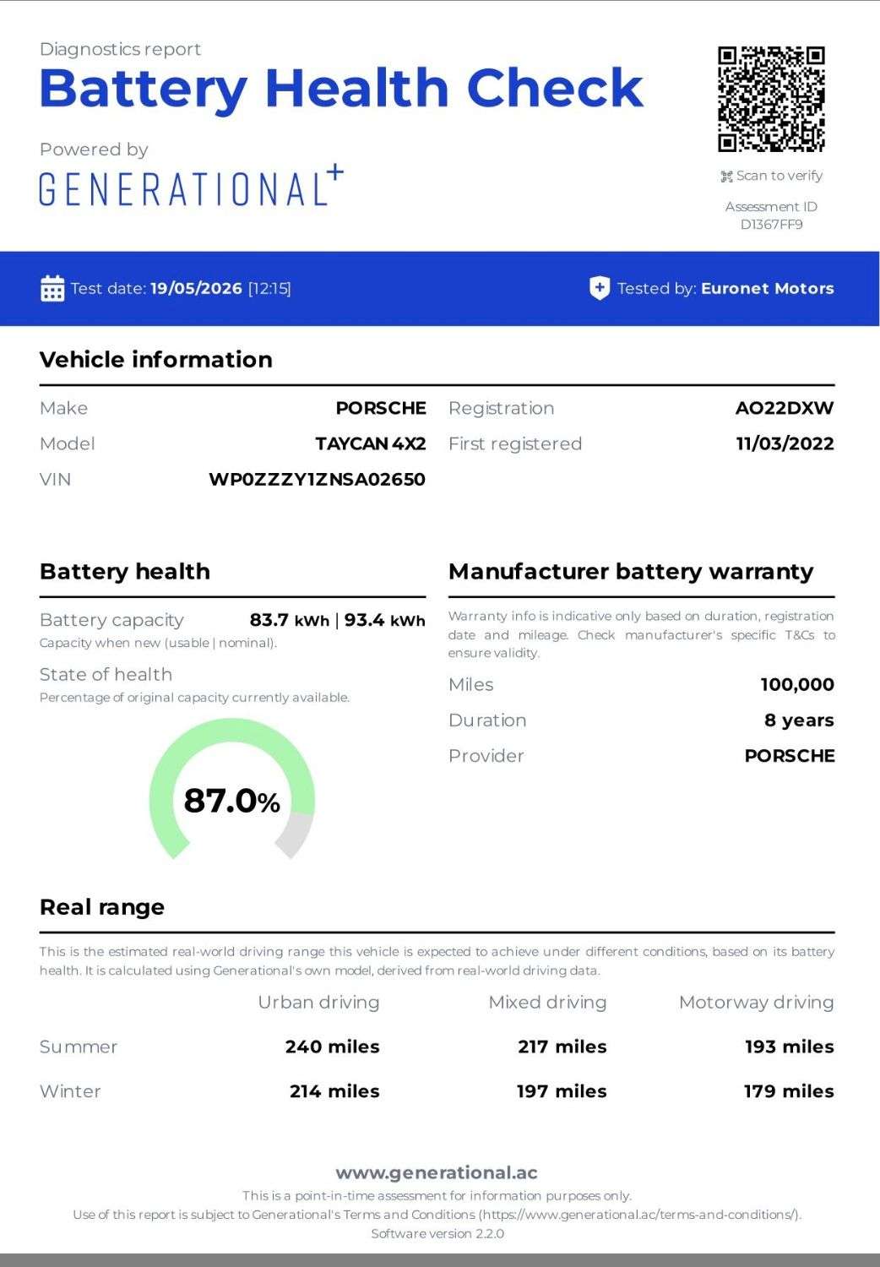
Task: Click the Diagnostics report subtitle
Action: [x=120, y=49]
